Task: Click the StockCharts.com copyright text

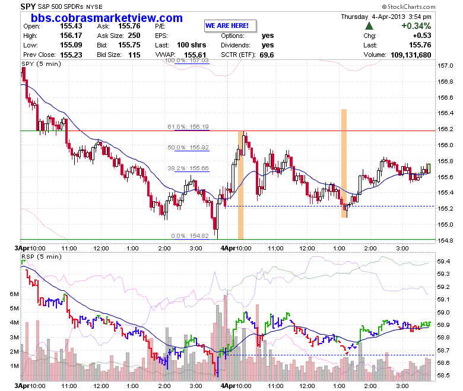Action: point(408,7)
